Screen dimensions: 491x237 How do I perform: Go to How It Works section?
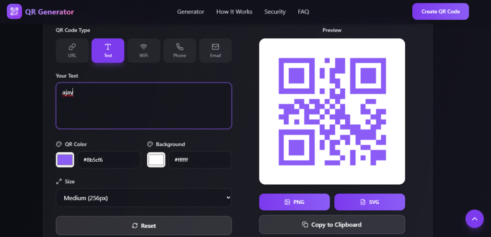click(234, 12)
